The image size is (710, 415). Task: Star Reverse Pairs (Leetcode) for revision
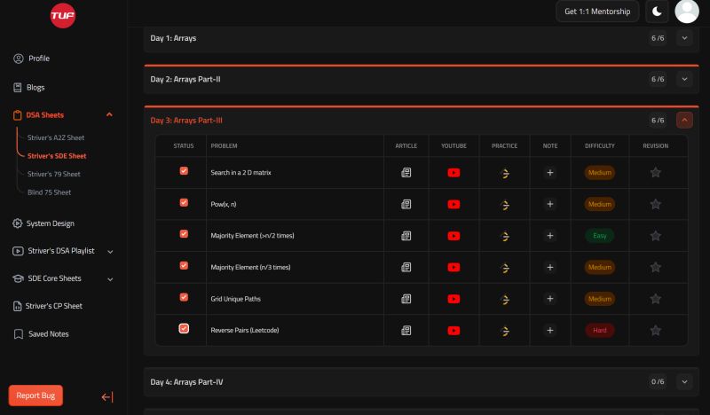655,330
